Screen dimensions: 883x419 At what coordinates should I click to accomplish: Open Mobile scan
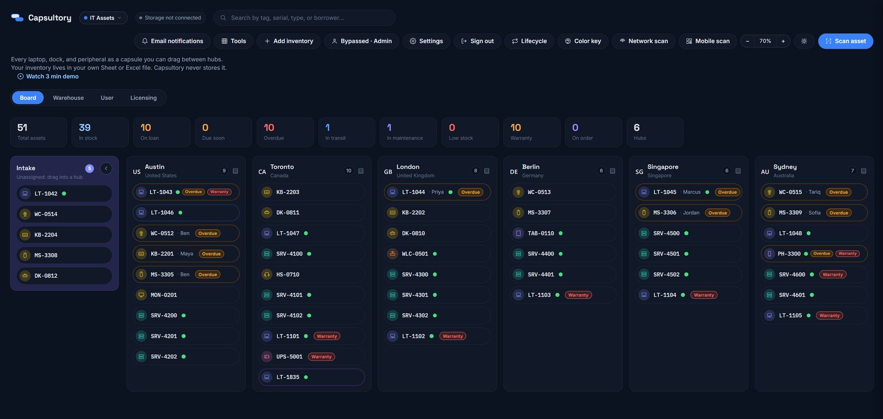(x=708, y=41)
